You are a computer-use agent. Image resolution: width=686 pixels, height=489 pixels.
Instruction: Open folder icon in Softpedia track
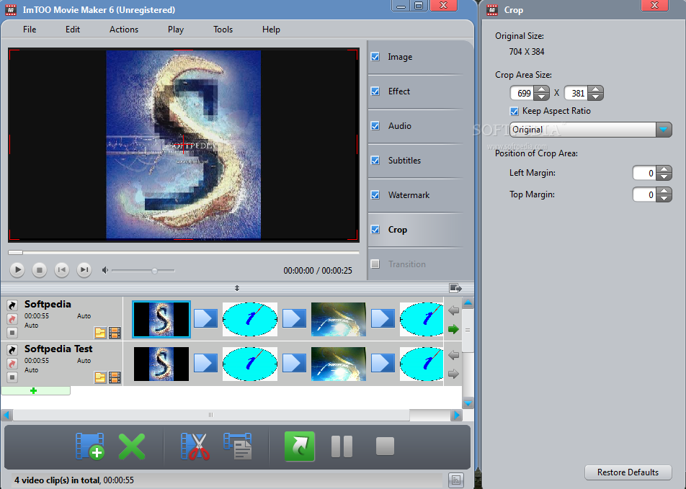coord(100,333)
